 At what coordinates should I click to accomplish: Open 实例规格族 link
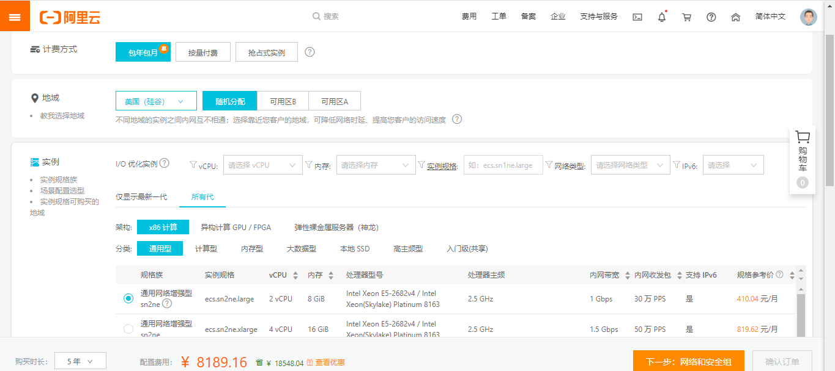[59, 179]
